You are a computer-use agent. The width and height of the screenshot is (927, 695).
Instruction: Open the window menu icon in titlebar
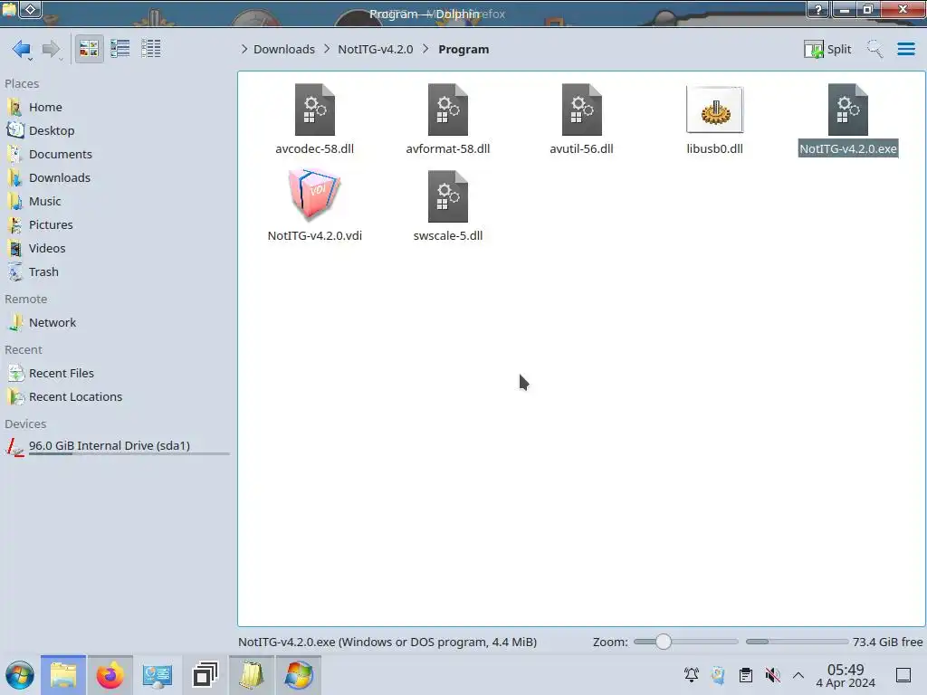[x=9, y=9]
